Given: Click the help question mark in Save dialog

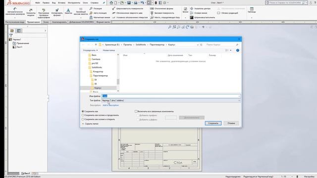Looking at the screenshot, I should tap(238, 50).
